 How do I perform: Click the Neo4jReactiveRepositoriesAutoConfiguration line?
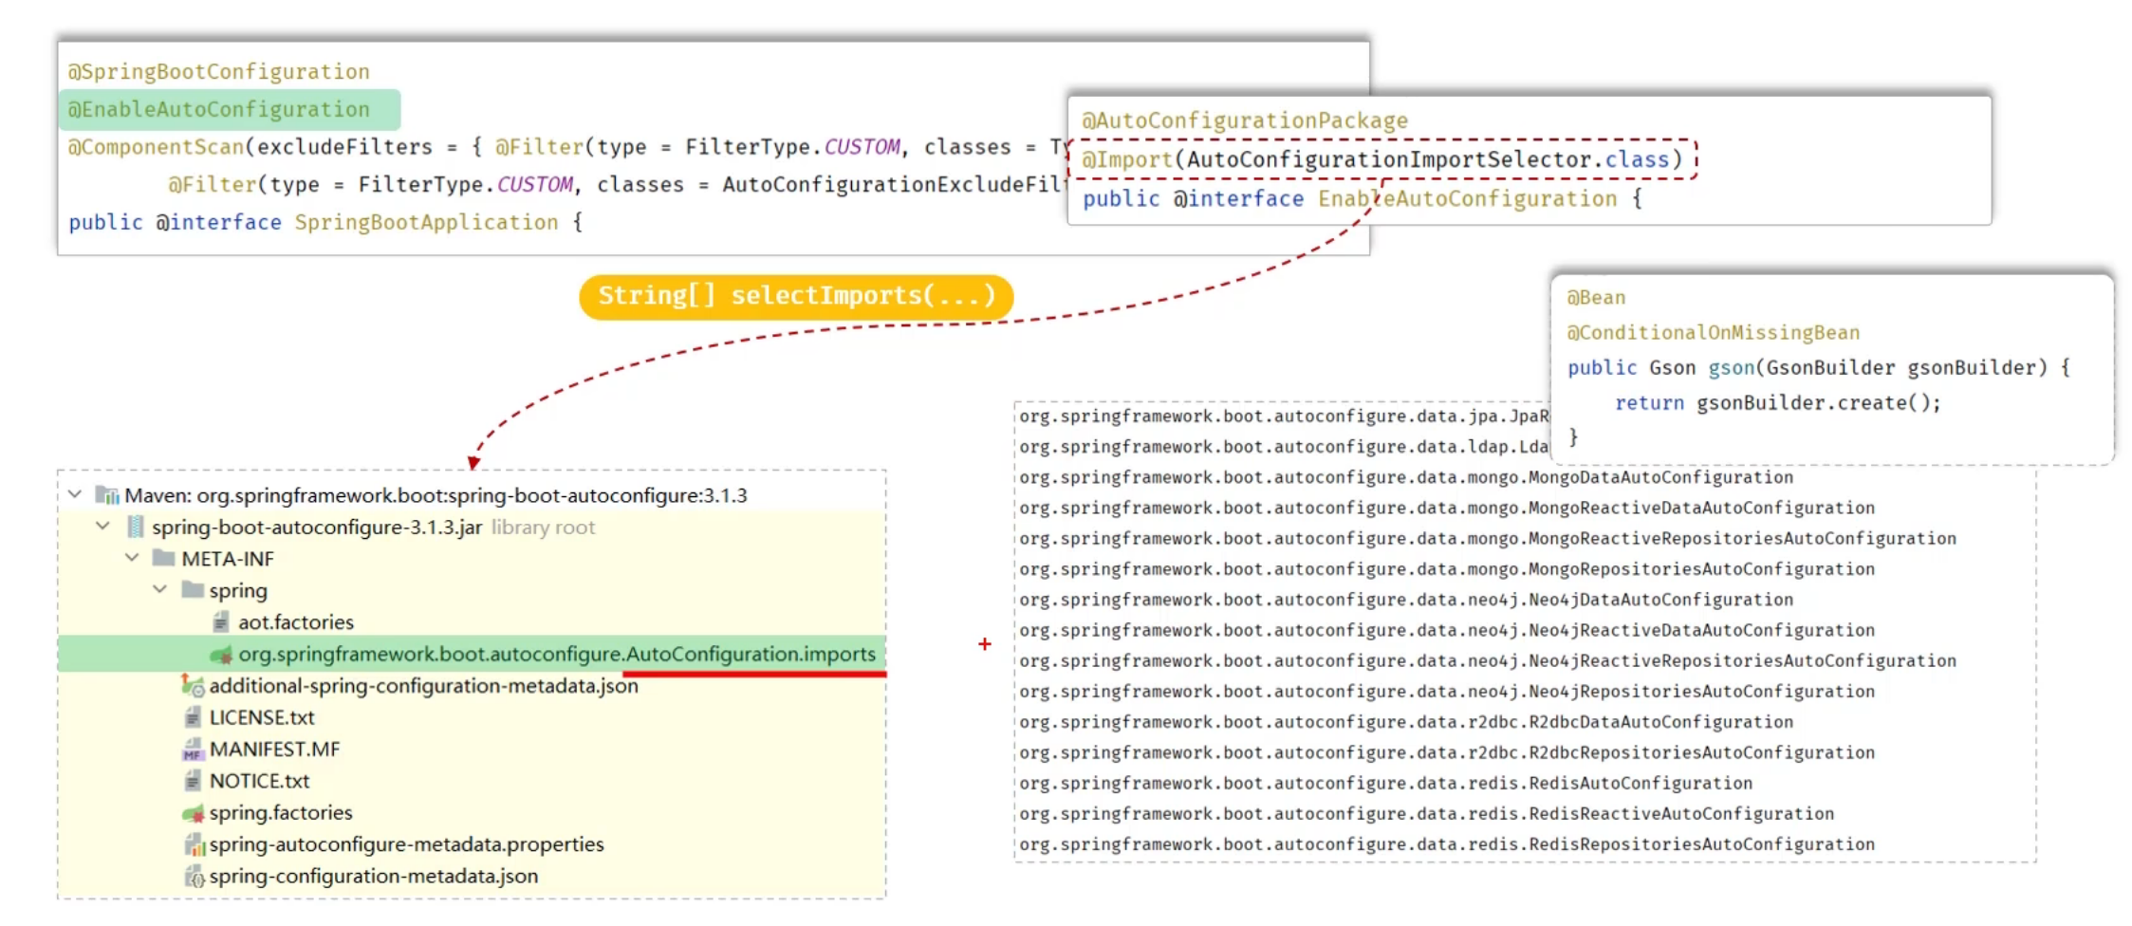coord(1488,660)
